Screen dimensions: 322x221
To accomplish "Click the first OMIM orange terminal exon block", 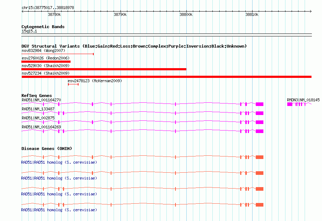I will (259, 157).
